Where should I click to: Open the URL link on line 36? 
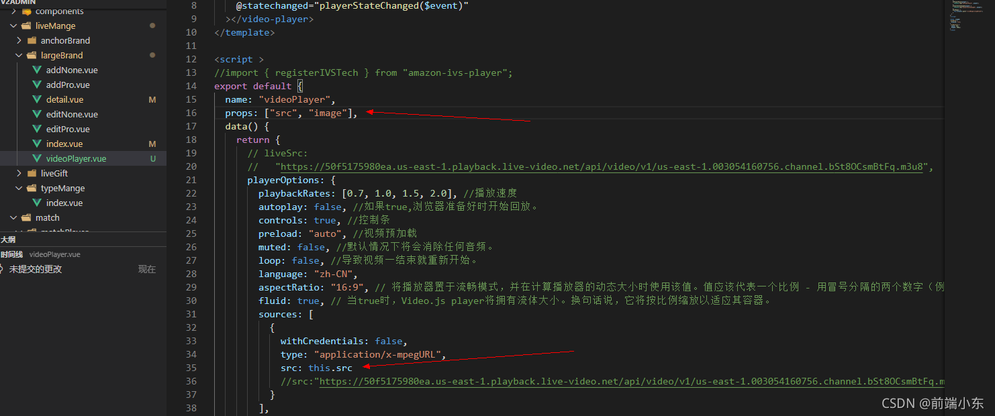(631, 382)
